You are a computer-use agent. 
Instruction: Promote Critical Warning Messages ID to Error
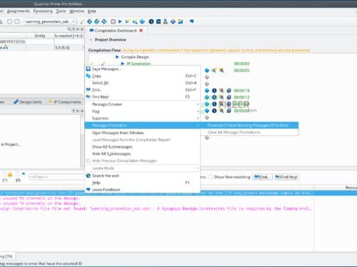[x=249, y=125]
